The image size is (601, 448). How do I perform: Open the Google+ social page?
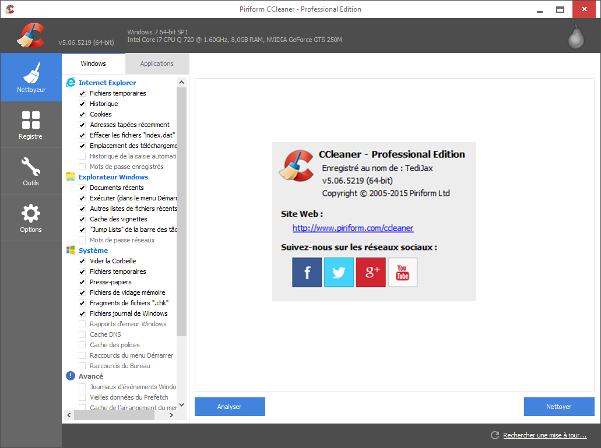click(x=371, y=272)
